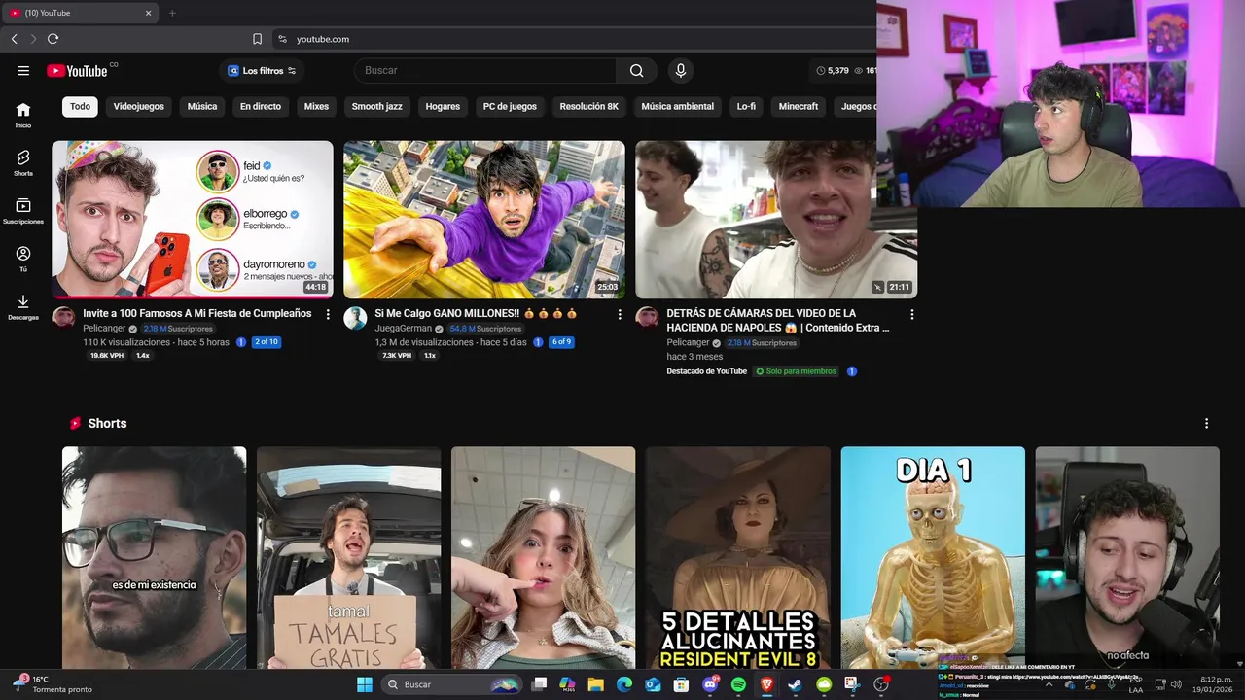Click the Windows Start button
1245x700 pixels.
(364, 684)
